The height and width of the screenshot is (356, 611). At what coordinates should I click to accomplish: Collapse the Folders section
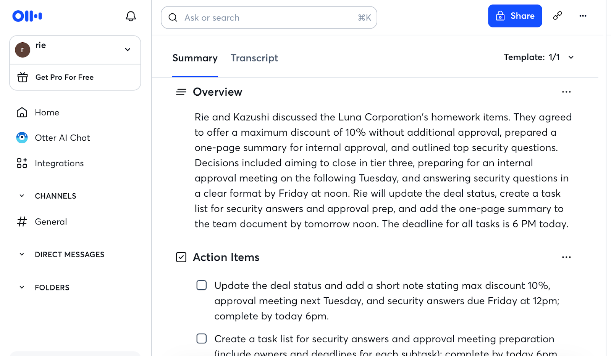(x=22, y=287)
